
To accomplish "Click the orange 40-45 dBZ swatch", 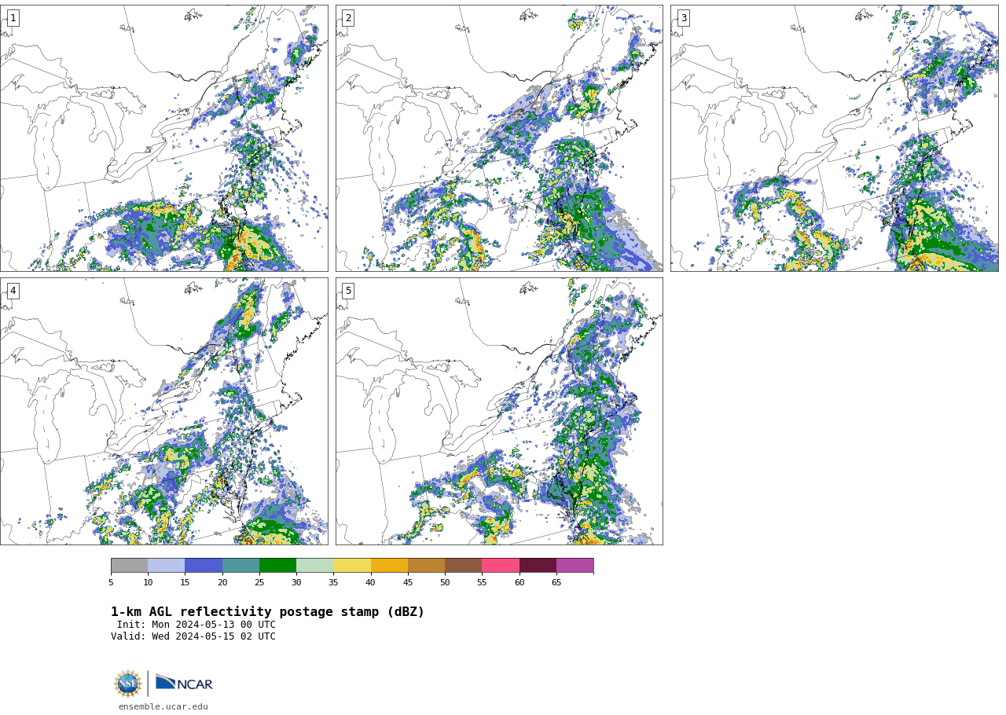I will click(x=389, y=566).
